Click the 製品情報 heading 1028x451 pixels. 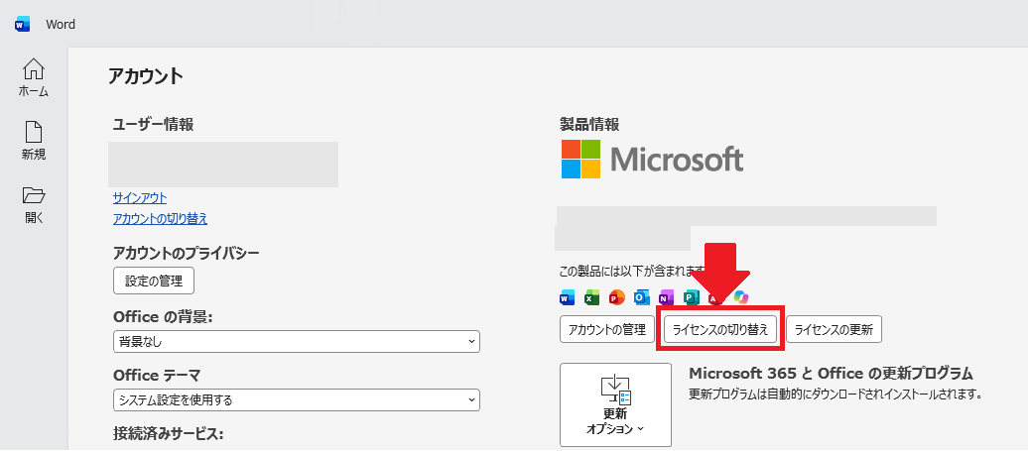coord(589,124)
